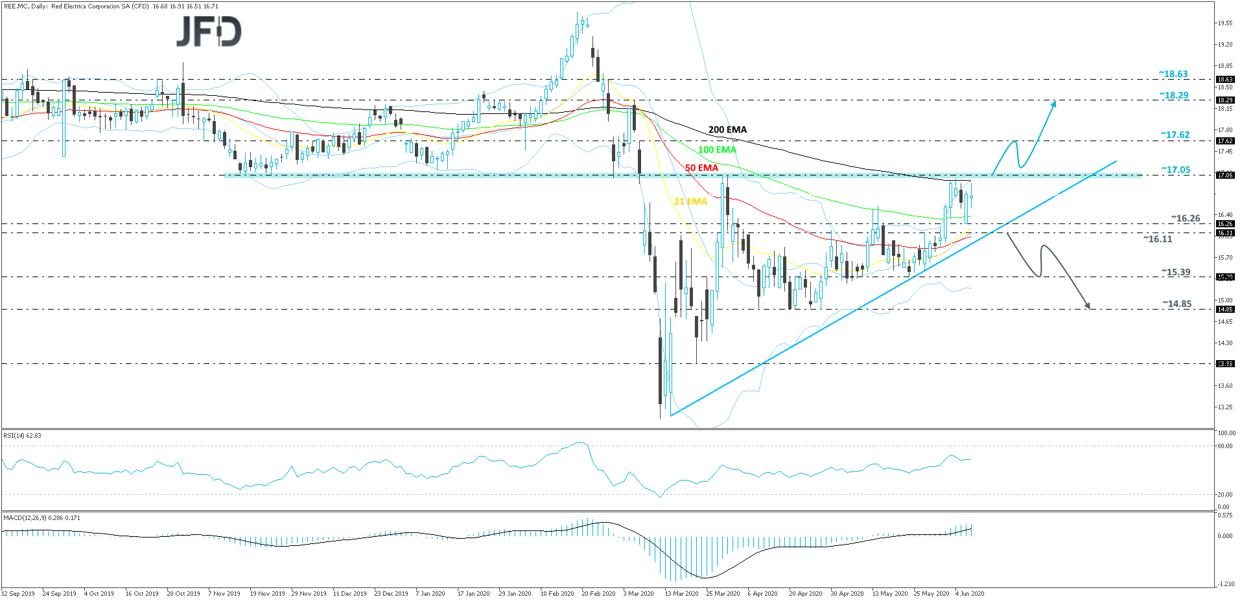This screenshot has width=1242, height=601.
Task: Select the yellow 21 EMA label
Action: (x=690, y=201)
